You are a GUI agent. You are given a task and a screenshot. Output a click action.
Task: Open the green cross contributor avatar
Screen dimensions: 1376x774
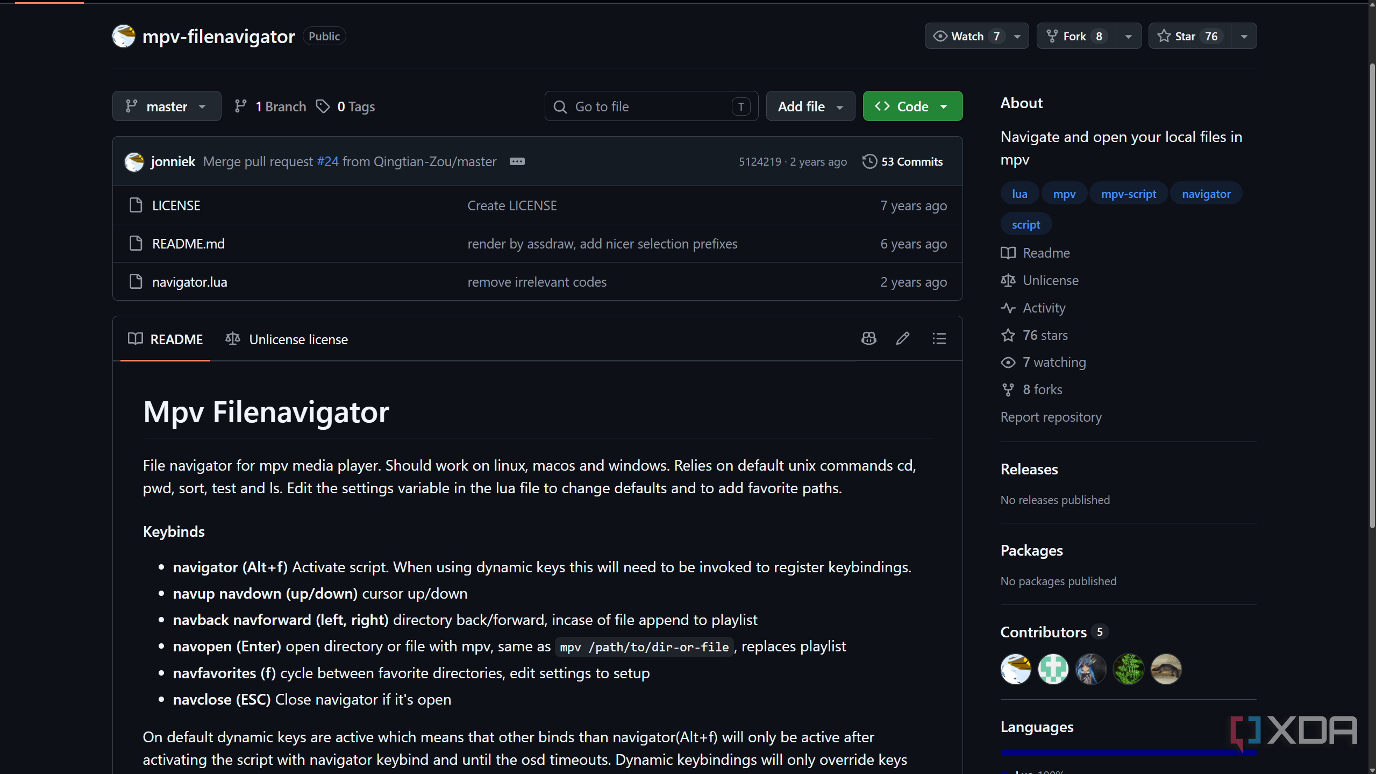click(x=1053, y=669)
